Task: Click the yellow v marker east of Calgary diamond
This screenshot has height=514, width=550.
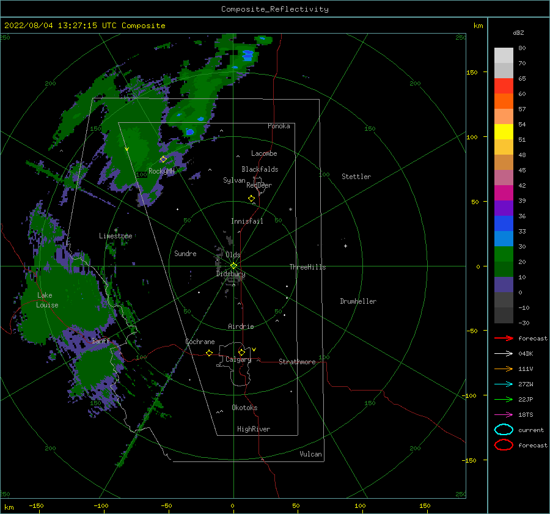Action: (254, 350)
